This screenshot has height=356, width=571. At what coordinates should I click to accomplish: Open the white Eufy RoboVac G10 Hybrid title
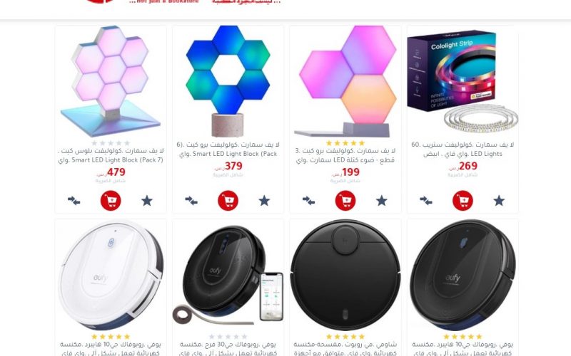coord(111,348)
